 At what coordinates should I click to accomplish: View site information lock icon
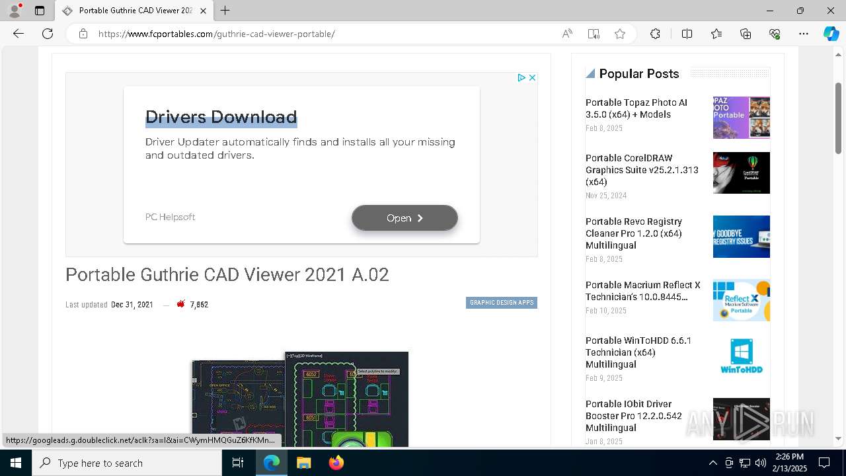(83, 34)
